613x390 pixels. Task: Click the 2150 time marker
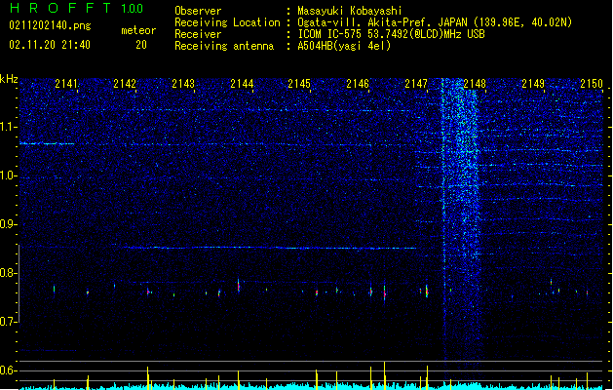[x=592, y=83]
